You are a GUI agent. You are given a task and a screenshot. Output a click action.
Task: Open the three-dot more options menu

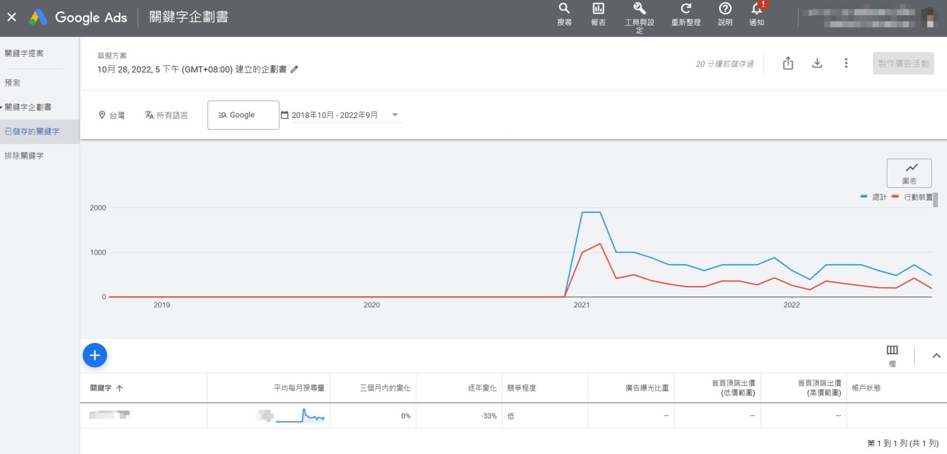tap(846, 63)
